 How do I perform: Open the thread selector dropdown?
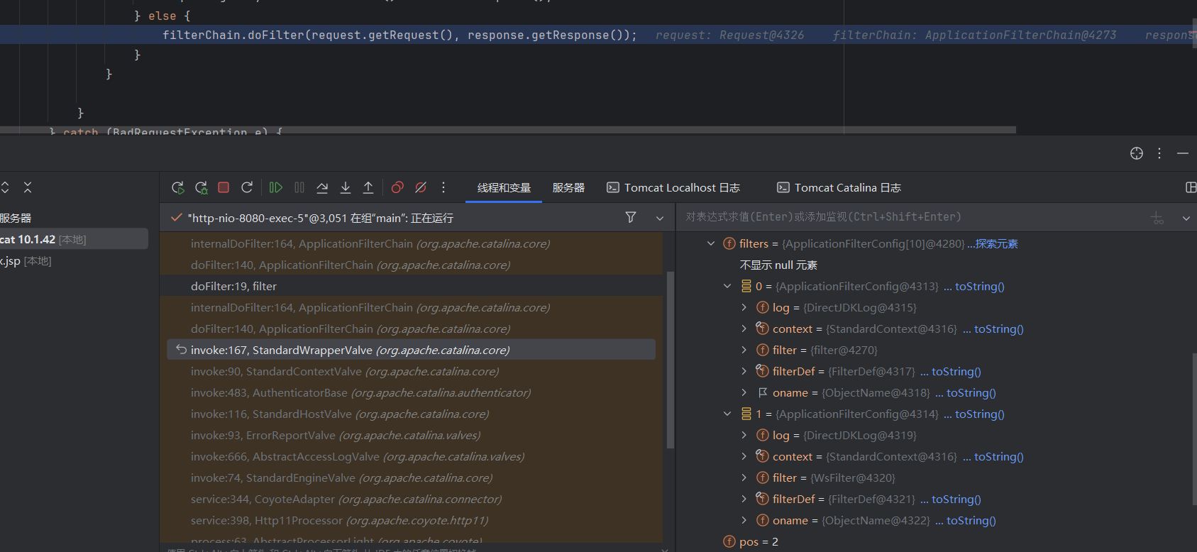click(x=660, y=218)
